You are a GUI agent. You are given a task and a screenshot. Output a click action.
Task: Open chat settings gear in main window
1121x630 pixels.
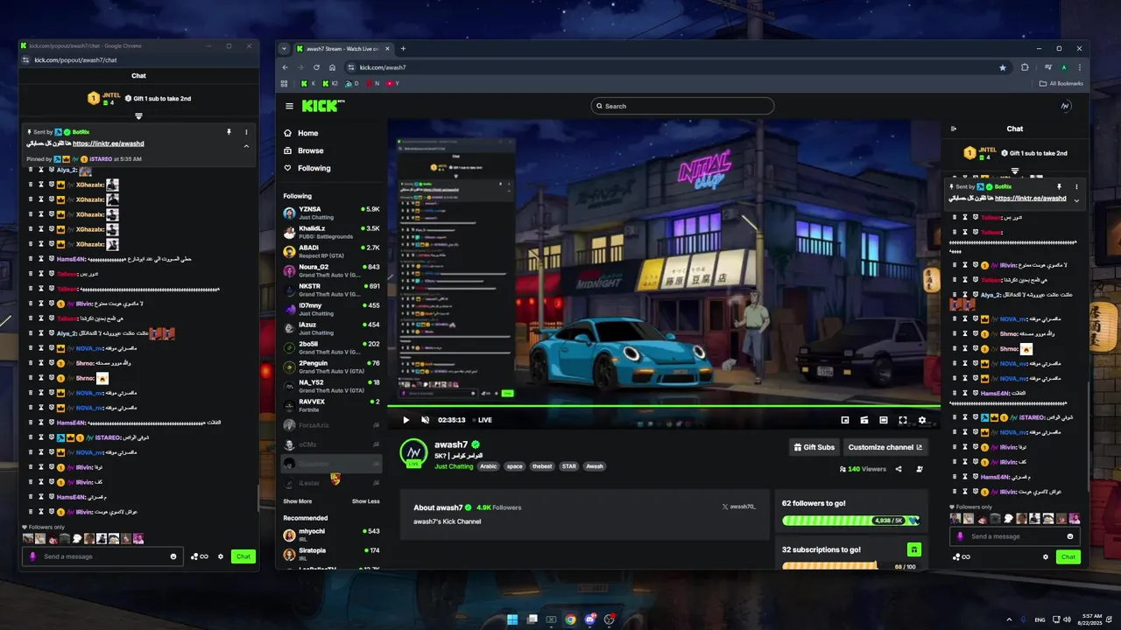1046,556
